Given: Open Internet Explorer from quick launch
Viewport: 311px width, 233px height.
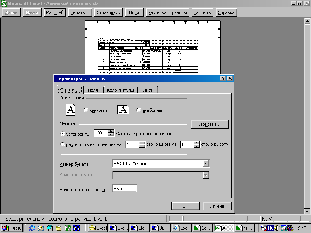Looking at the screenshot, I should (x=32, y=228).
